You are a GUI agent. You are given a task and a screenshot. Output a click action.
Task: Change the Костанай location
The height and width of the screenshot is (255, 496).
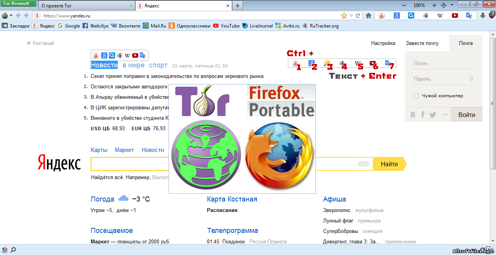click(x=40, y=43)
